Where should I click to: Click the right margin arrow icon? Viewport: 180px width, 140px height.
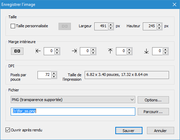74,51
